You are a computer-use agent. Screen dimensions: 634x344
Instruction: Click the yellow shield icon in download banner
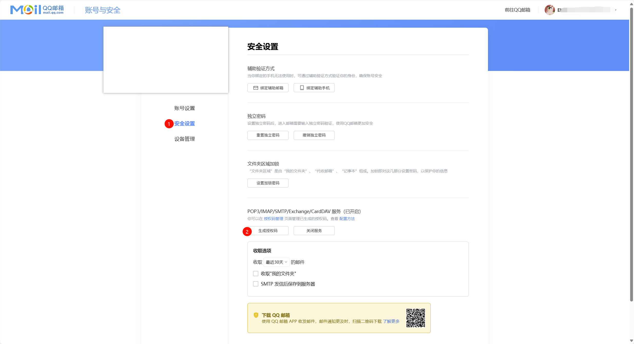[256, 315]
